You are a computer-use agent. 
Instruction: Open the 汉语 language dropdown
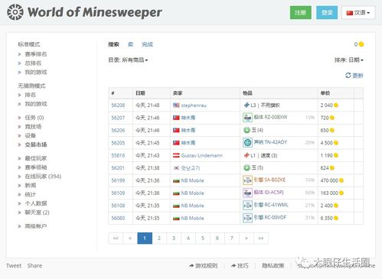point(358,12)
